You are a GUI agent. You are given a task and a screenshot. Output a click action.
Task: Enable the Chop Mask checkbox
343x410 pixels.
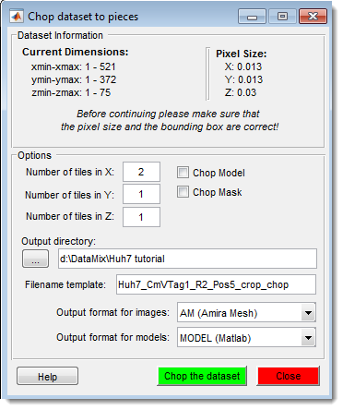pyautogui.click(x=183, y=192)
